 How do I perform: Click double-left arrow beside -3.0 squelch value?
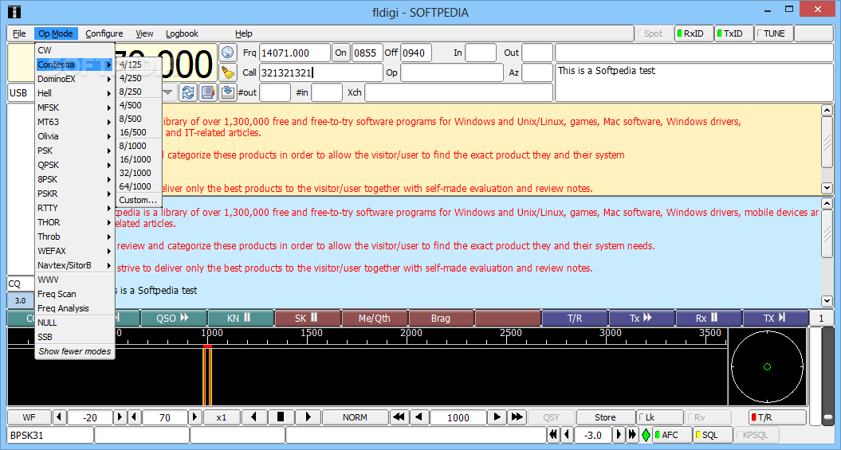pyautogui.click(x=553, y=435)
